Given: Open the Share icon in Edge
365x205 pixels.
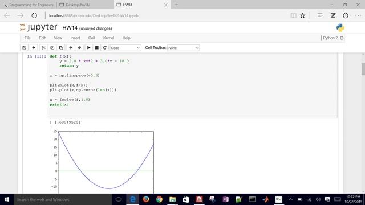Looking at the screenshot, I should pyautogui.click(x=346, y=15).
